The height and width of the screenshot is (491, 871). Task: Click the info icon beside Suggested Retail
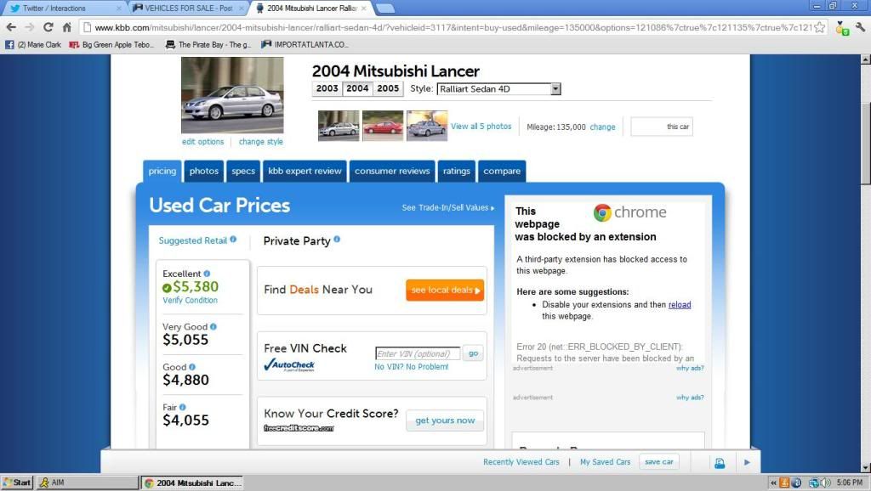(233, 240)
